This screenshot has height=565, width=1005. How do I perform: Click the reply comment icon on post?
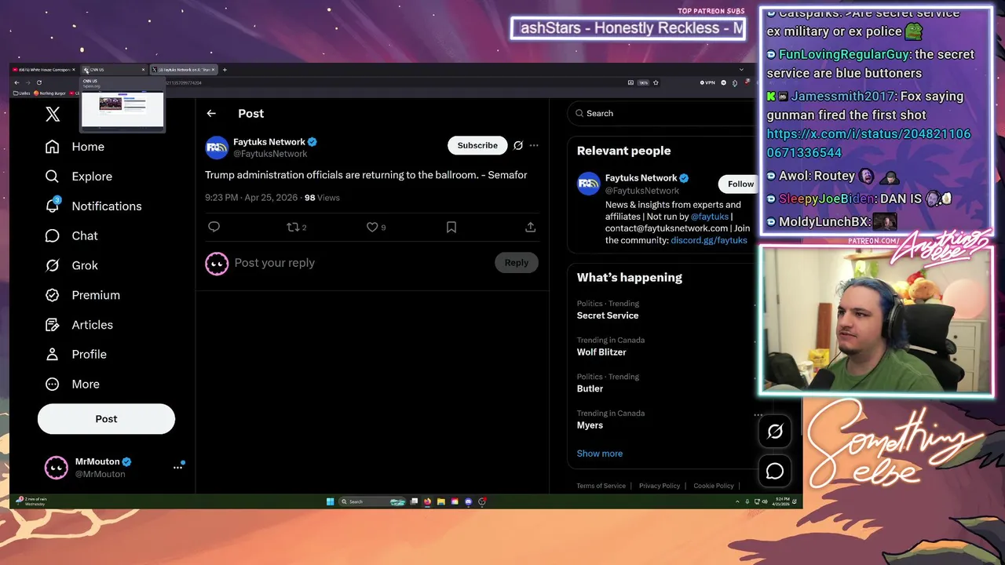(x=214, y=227)
